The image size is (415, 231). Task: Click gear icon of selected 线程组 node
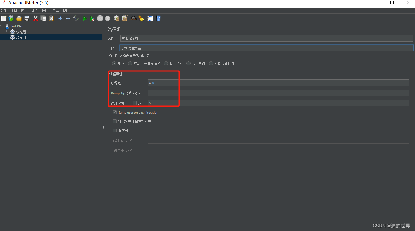[12, 37]
